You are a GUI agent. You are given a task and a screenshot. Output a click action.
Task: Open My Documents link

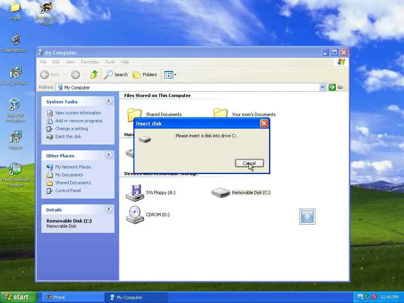point(69,175)
